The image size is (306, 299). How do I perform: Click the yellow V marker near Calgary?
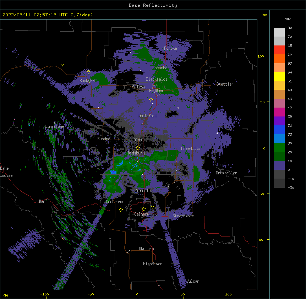point(152,207)
